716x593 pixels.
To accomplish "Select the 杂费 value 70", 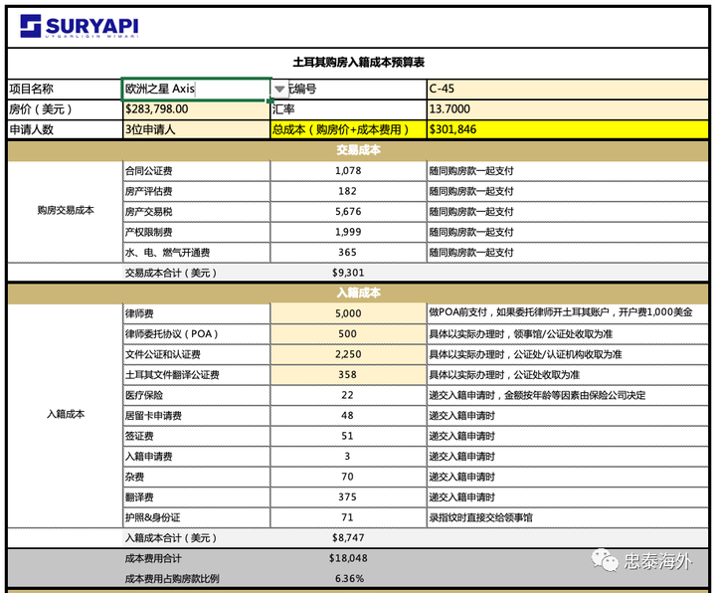I will tap(348, 477).
